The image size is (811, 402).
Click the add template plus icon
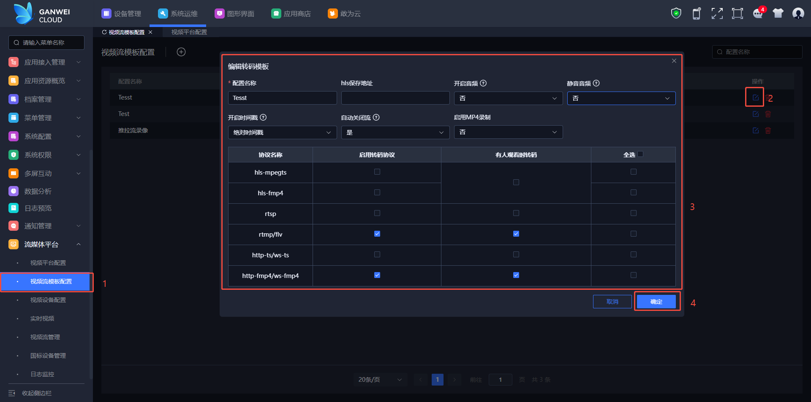pyautogui.click(x=181, y=52)
